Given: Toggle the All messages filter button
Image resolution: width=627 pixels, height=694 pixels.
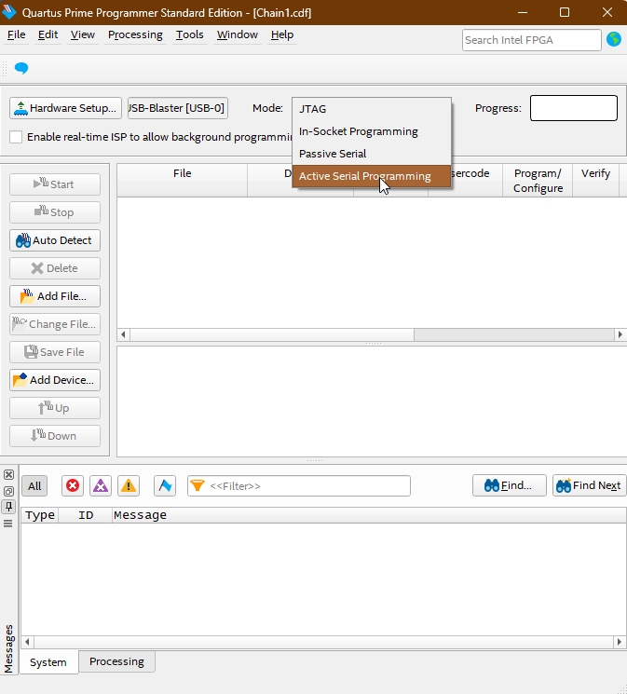Looking at the screenshot, I should pyautogui.click(x=34, y=485).
